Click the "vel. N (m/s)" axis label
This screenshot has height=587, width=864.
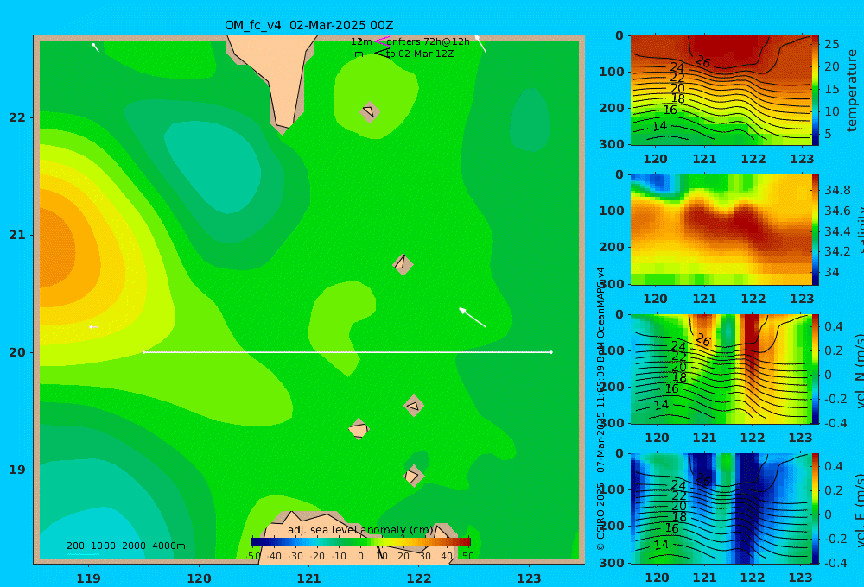[x=859, y=370]
